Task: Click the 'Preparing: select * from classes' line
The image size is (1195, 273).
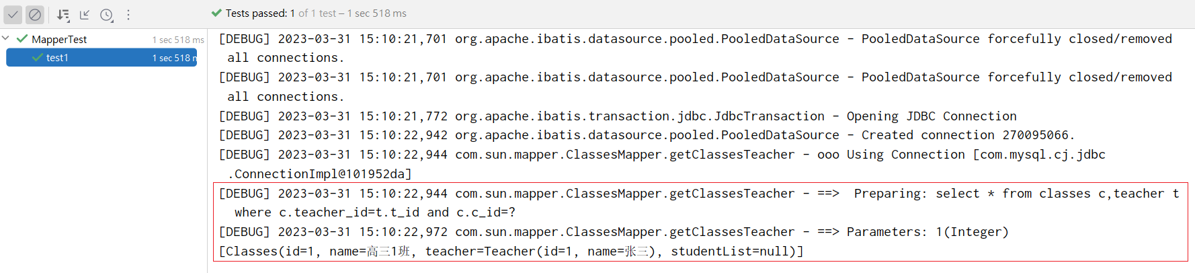Action: [699, 203]
